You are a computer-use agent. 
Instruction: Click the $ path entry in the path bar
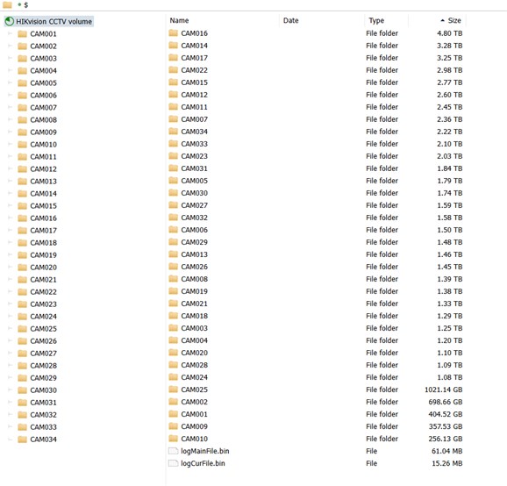[25, 5]
